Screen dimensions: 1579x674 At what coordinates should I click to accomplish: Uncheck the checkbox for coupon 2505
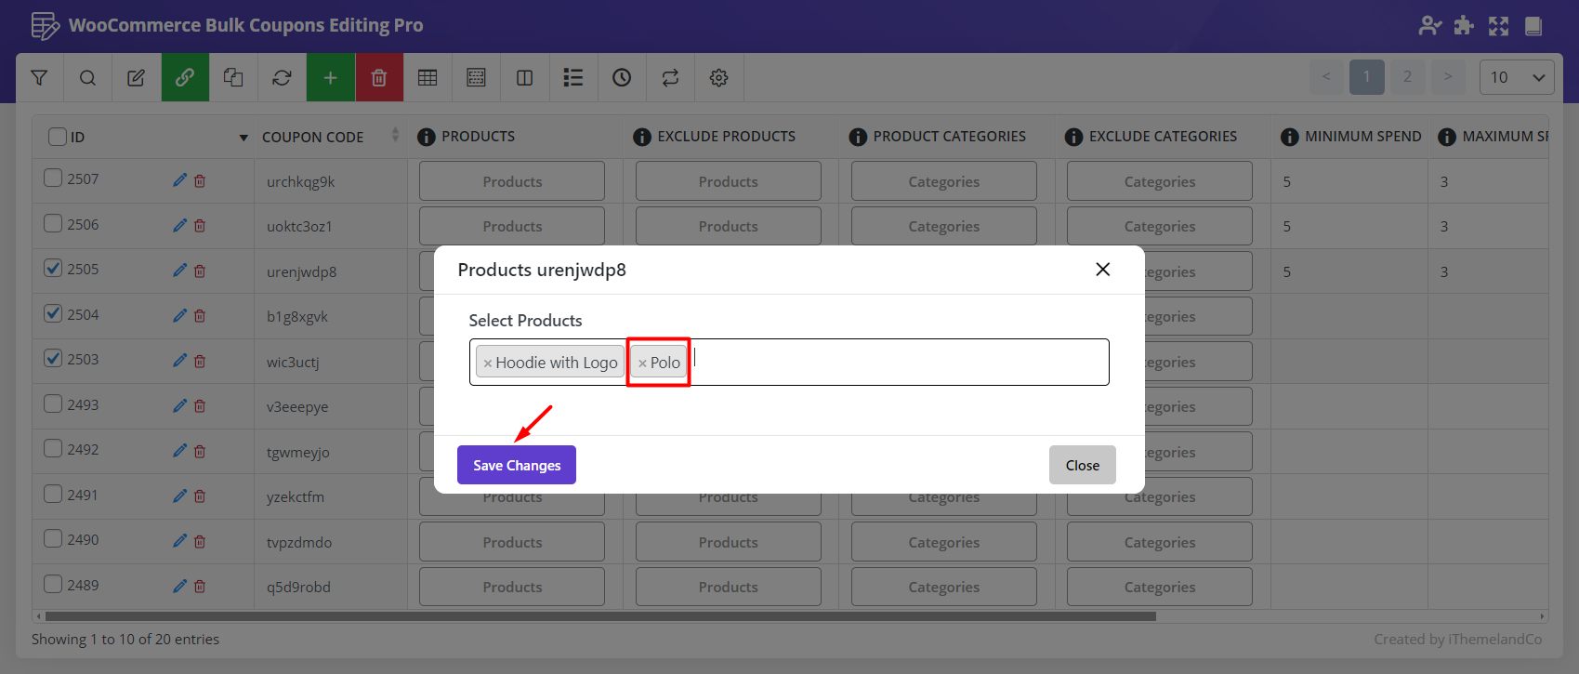point(54,269)
